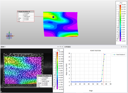This screenshot has width=128, height=93.
Task: Close the 分析曲线 curve panel
Action: click(126, 47)
